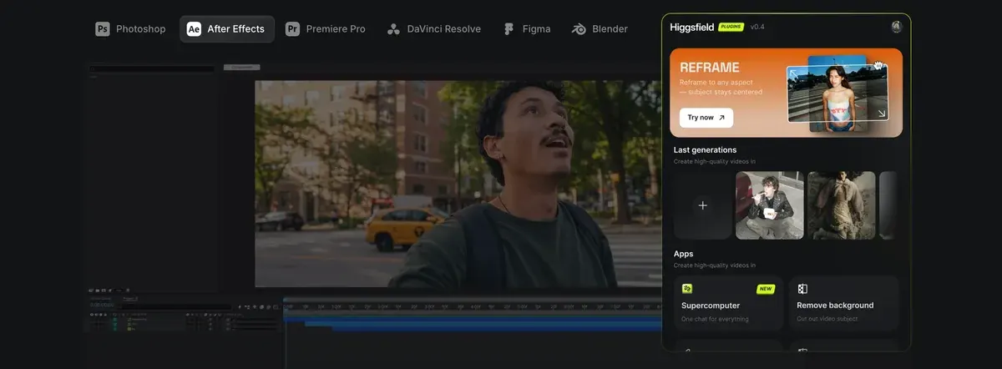
Task: Open the REFRAME promo image preview
Action: pyautogui.click(x=838, y=93)
